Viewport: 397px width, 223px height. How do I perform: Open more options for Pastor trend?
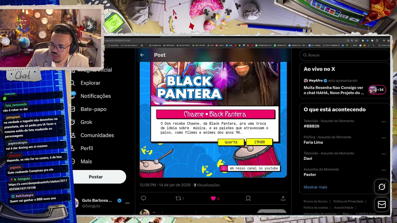point(384,170)
